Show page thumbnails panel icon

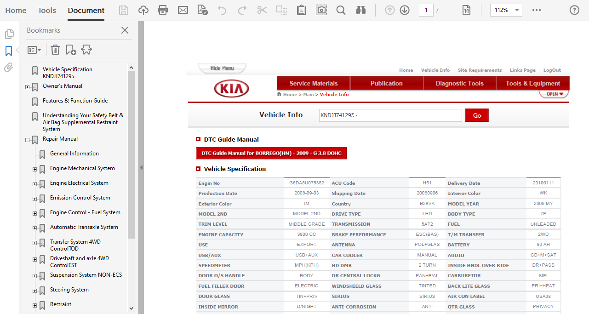[x=9, y=34]
